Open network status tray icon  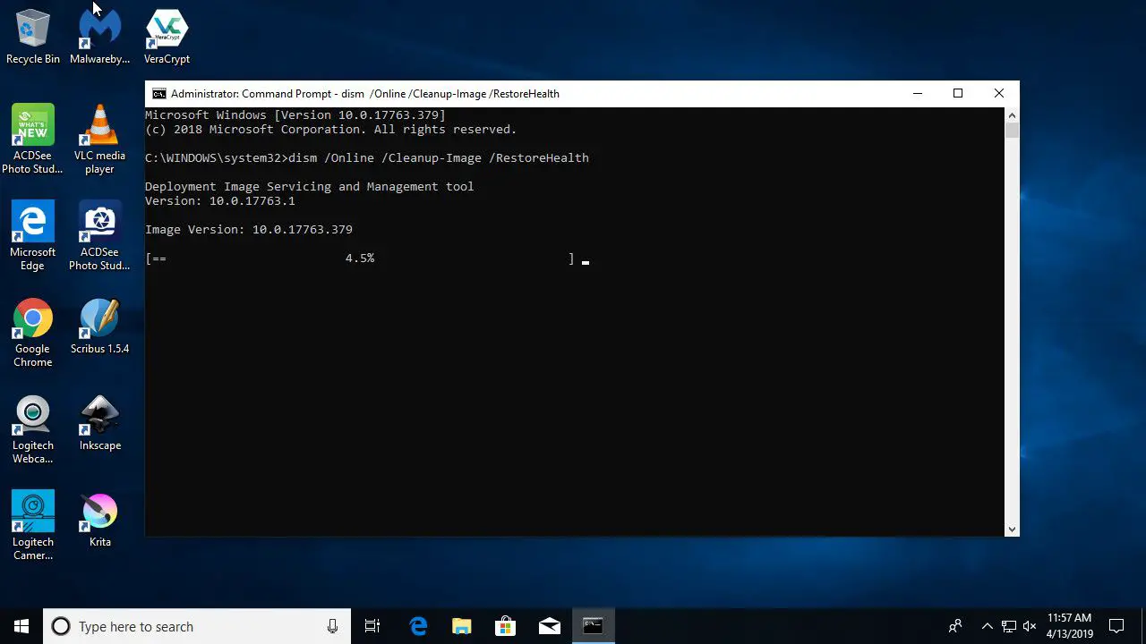coord(1008,626)
